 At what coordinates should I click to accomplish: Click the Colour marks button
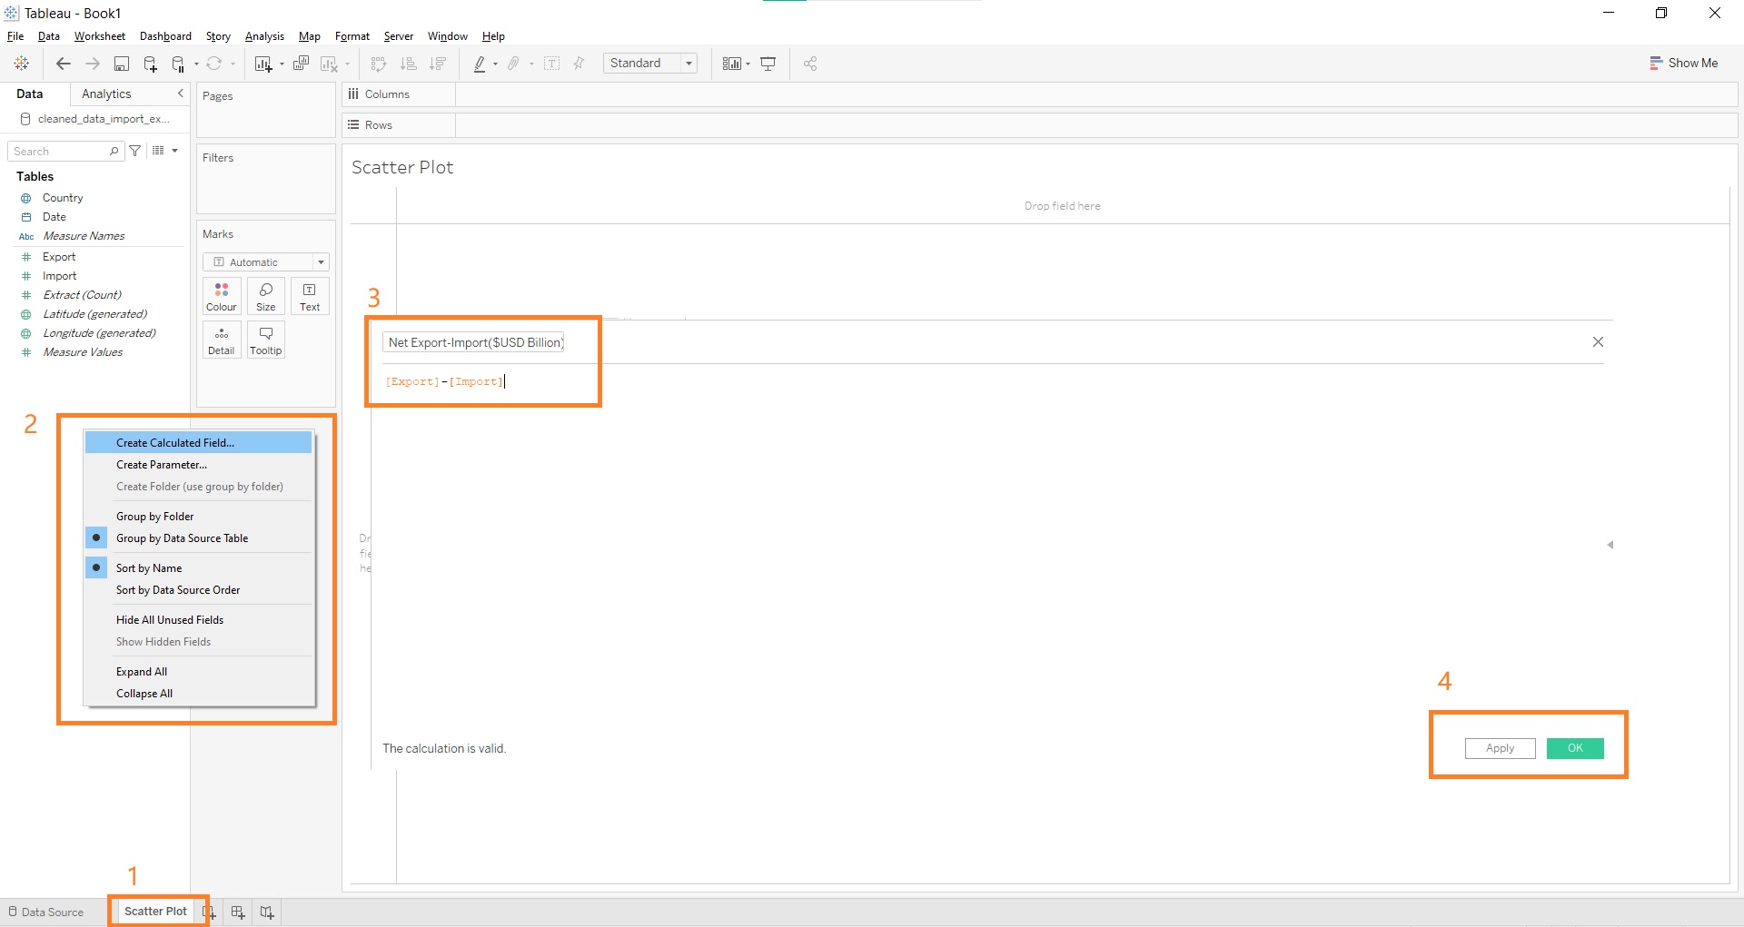(x=221, y=296)
